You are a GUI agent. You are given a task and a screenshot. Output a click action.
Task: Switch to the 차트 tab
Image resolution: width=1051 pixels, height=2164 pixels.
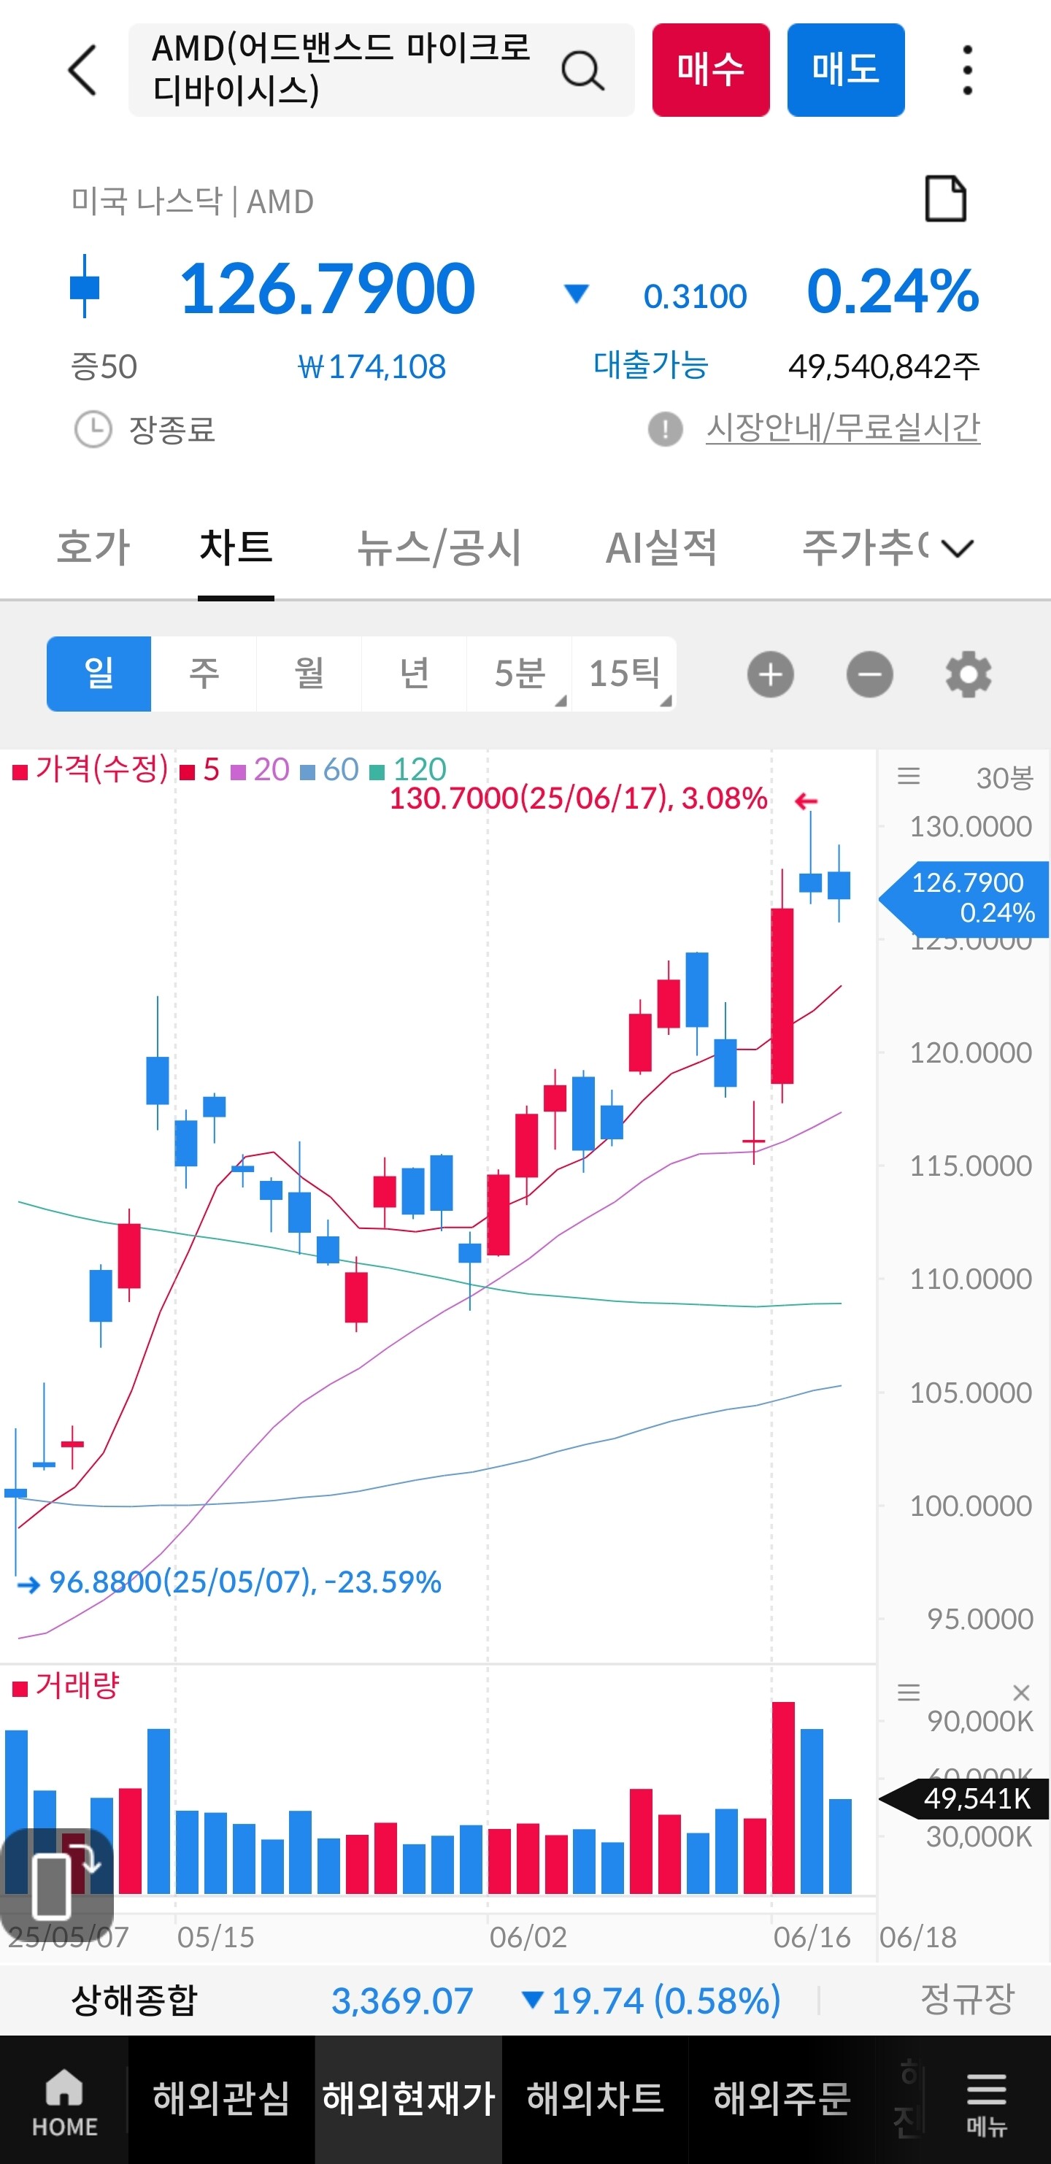(236, 547)
